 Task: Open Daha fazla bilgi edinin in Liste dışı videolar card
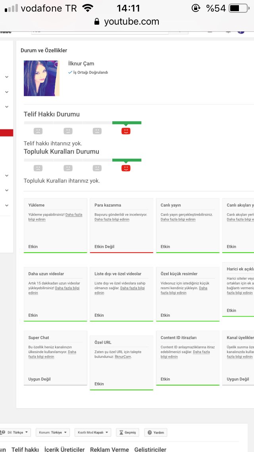[x=120, y=290]
